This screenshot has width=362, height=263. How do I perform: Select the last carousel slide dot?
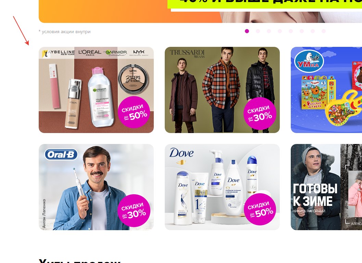click(324, 31)
